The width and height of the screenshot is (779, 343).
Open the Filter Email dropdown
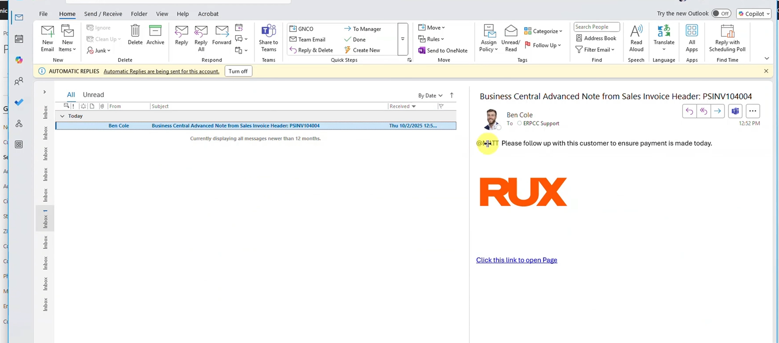pos(595,50)
